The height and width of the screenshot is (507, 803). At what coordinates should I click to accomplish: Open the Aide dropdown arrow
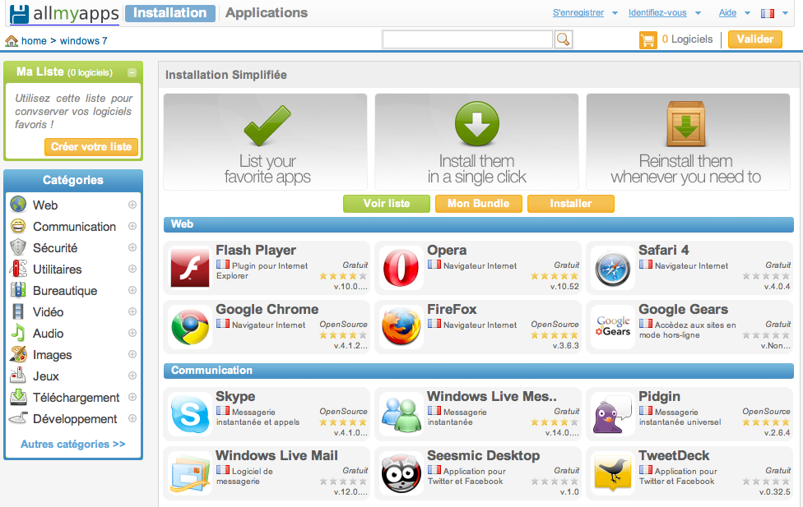pos(747,13)
